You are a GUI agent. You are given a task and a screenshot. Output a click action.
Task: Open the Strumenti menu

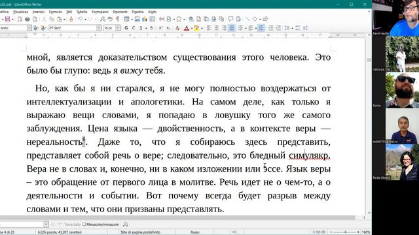120,12
